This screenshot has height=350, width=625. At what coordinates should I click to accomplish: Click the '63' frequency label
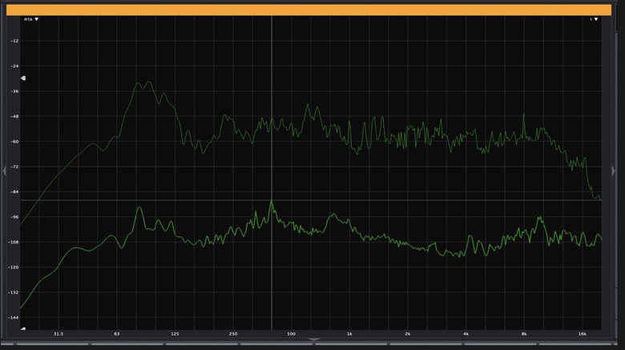coord(117,334)
